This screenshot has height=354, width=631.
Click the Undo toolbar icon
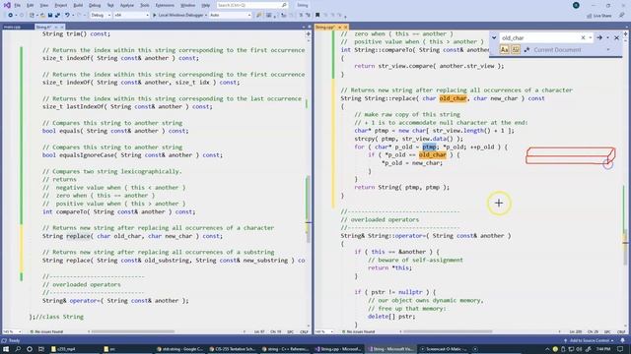coord(67,16)
